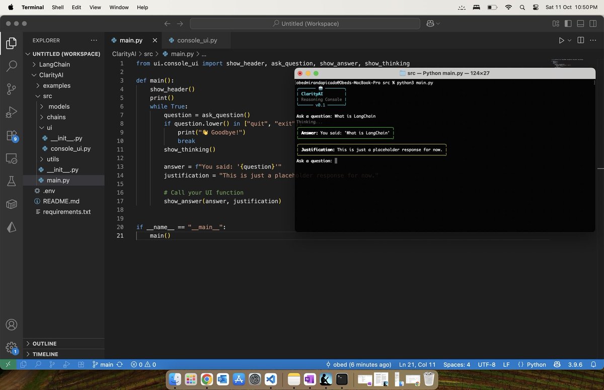The image size is (604, 390).
Task: Split the editor to the right
Action: (x=580, y=40)
